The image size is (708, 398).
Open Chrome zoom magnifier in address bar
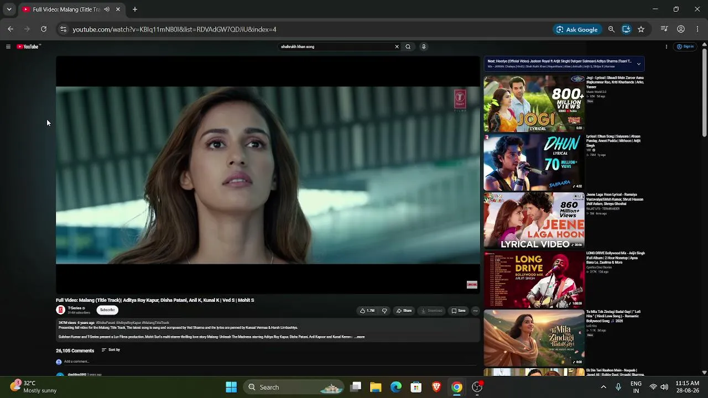(x=611, y=29)
